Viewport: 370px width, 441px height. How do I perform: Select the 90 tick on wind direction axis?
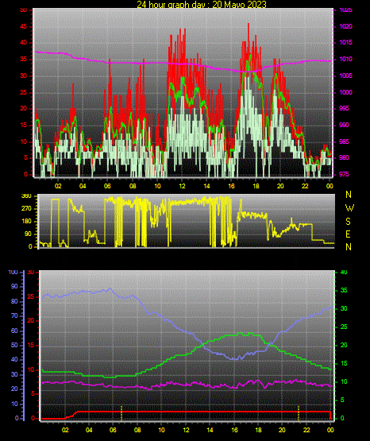click(28, 234)
